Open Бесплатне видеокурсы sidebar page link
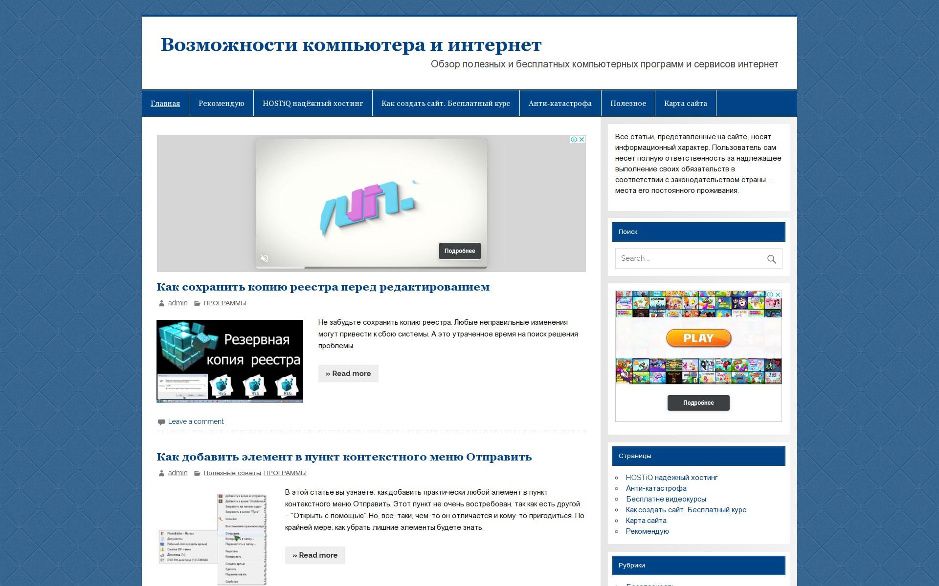This screenshot has height=586, width=939. (x=666, y=499)
